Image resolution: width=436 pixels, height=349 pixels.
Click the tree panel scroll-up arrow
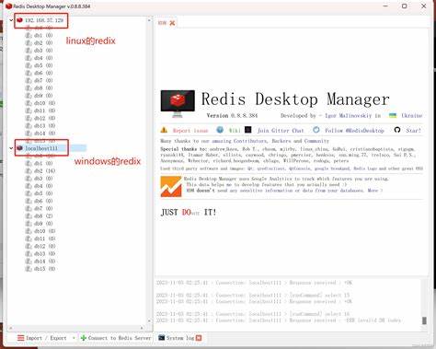[x=149, y=20]
